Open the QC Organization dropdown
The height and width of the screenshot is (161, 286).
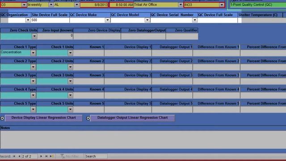pos(28,20)
